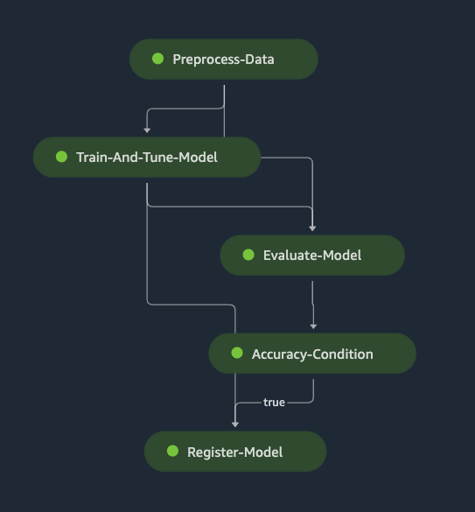Click the Preprocess-Data text label
Viewport: 475px width, 512px height.
point(223,60)
